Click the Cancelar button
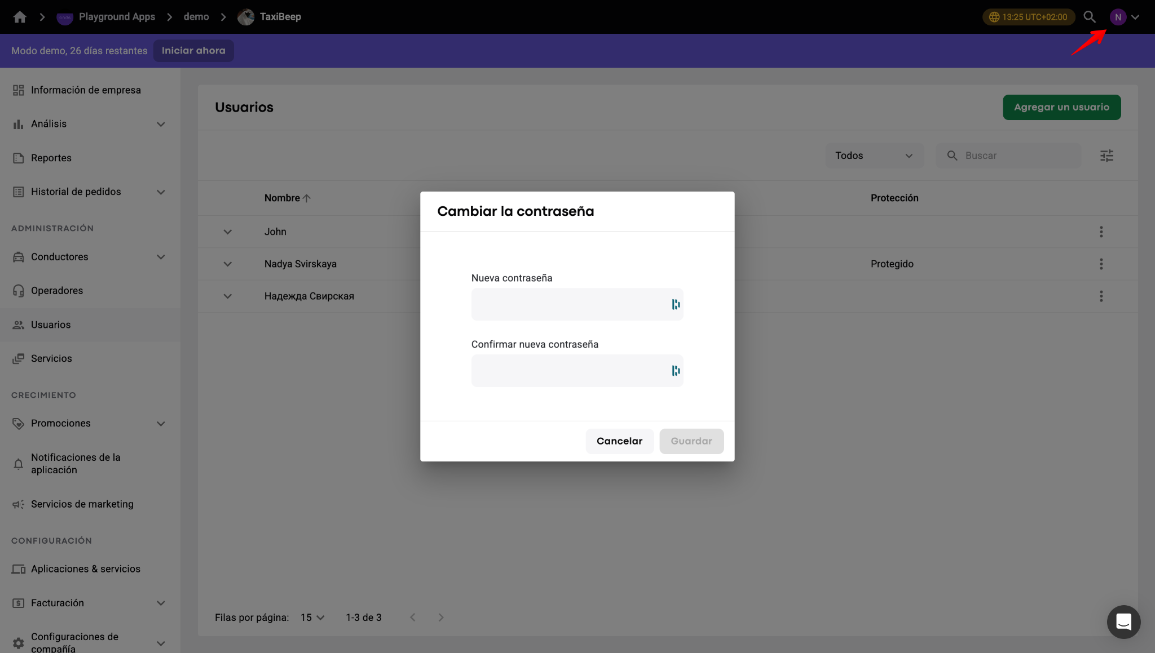 click(x=619, y=441)
